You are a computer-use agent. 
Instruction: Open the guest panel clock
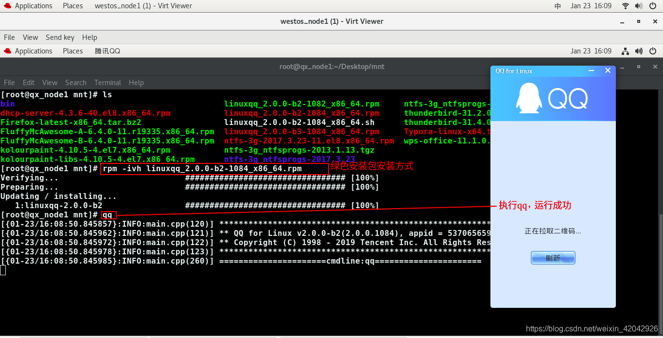pyautogui.click(x=591, y=51)
